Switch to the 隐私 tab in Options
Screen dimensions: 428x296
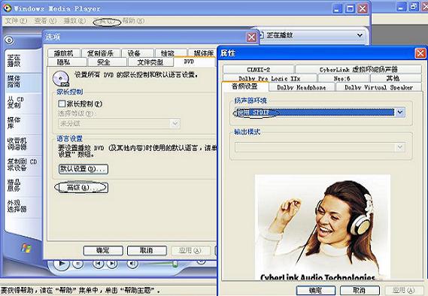67,62
